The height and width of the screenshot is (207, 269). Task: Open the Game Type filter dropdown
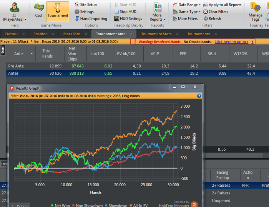coord(187,12)
